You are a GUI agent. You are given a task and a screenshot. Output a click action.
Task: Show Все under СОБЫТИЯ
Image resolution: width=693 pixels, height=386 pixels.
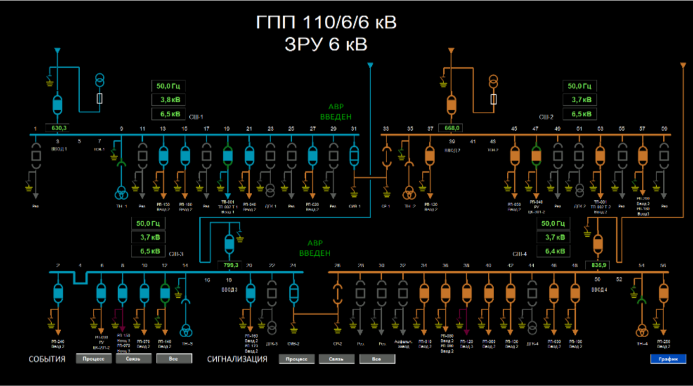click(x=174, y=359)
